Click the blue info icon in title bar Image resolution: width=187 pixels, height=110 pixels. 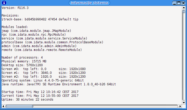4,3
